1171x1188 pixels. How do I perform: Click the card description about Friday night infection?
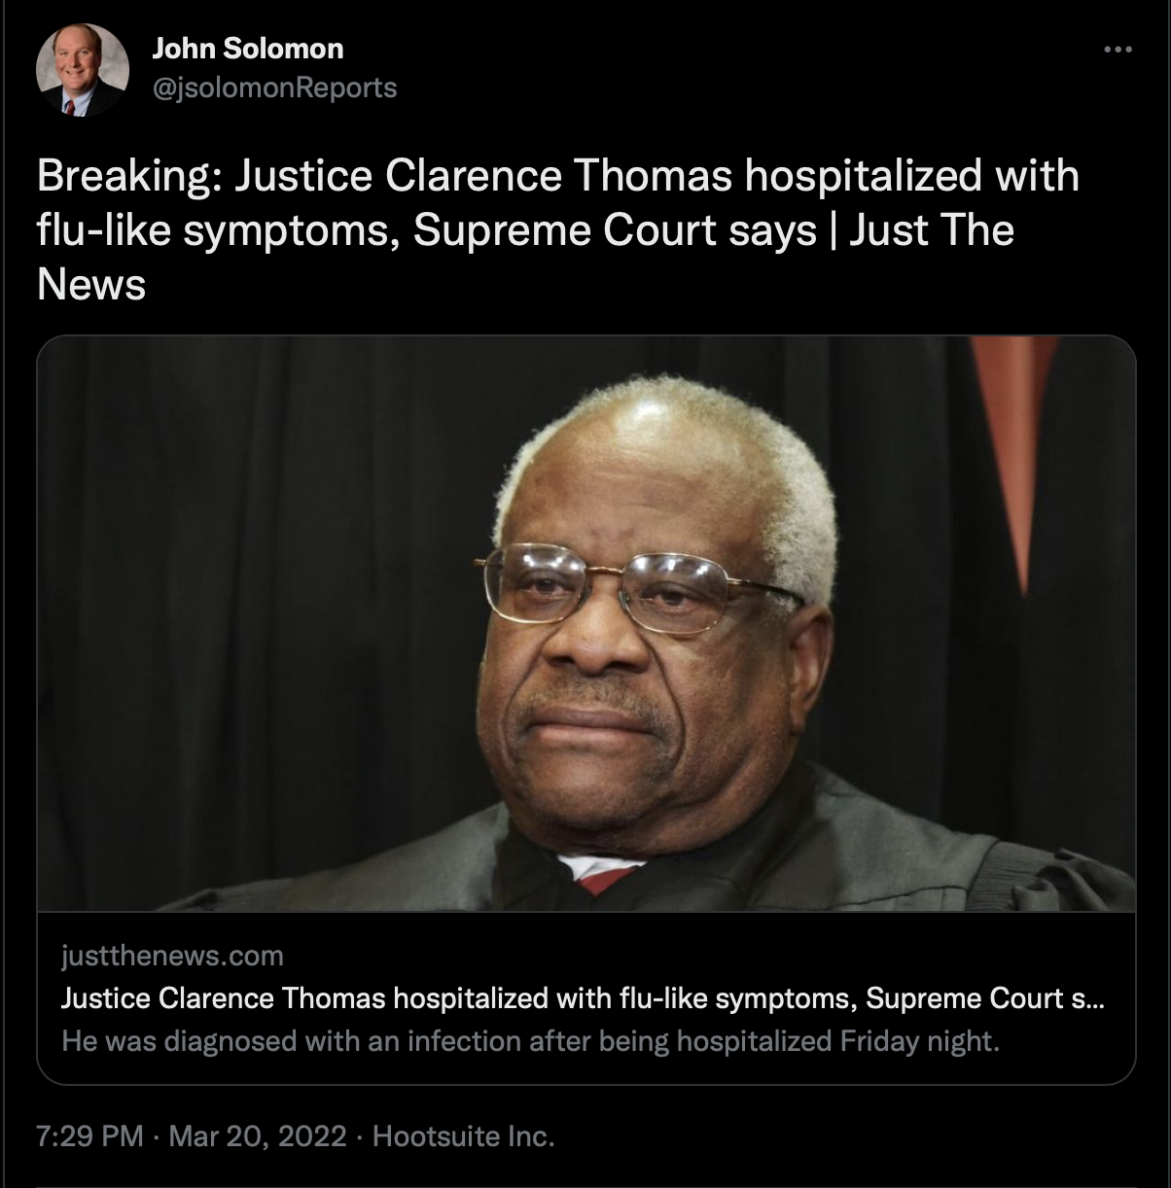[x=530, y=1041]
